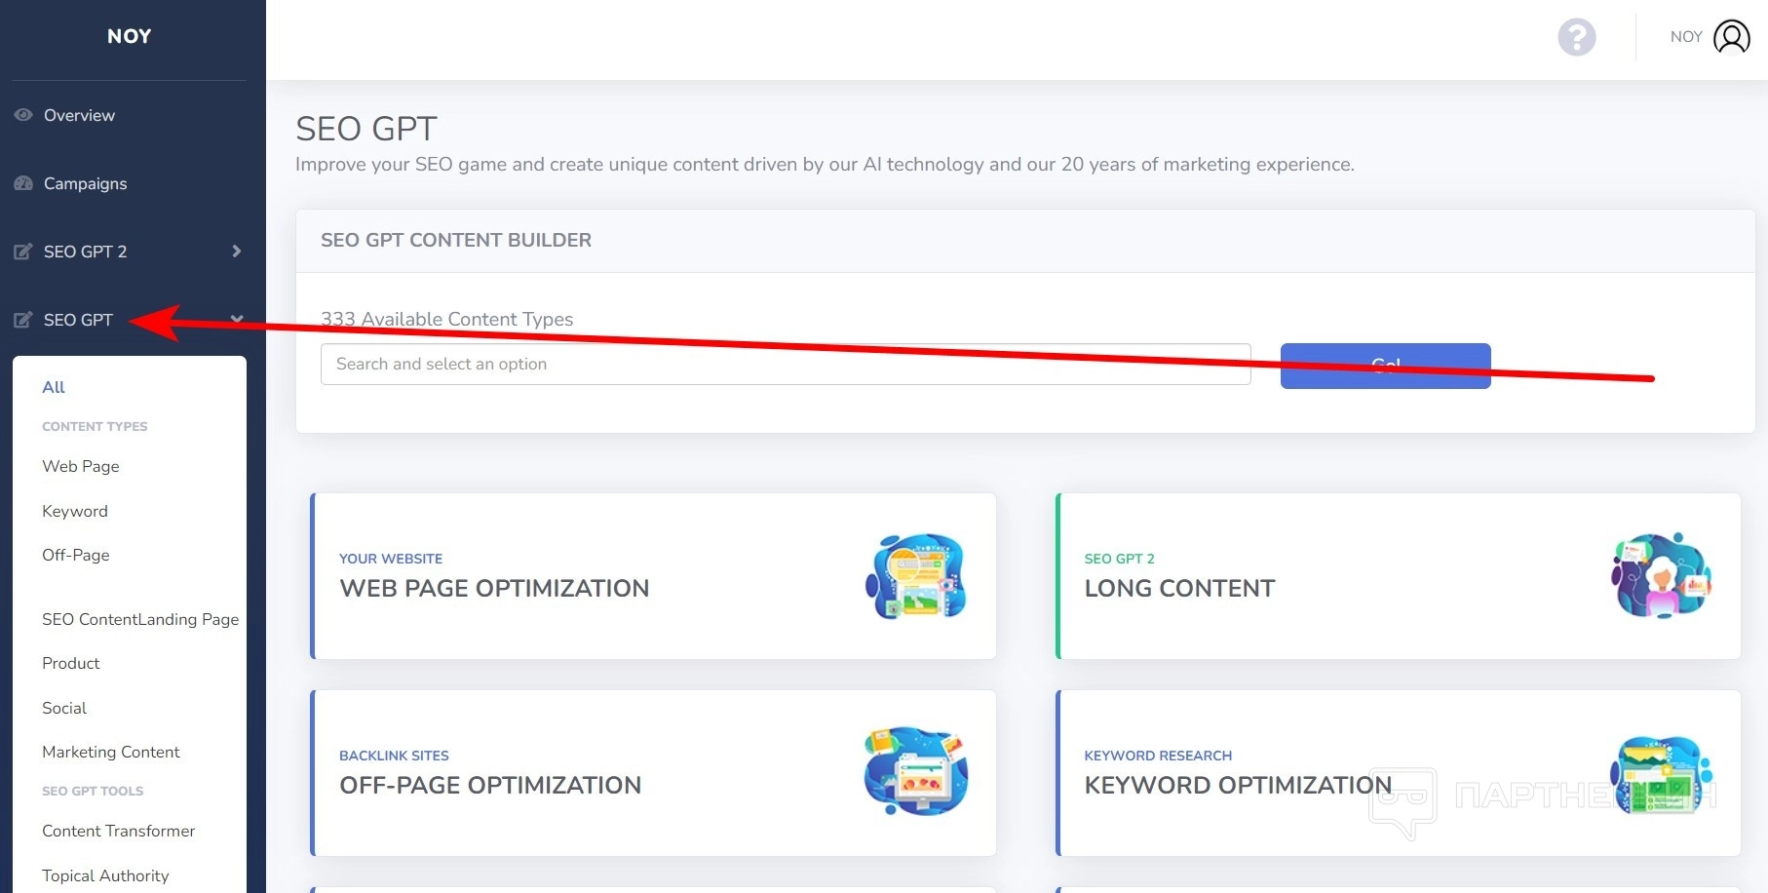
Task: Open the Long Content card title
Action: click(1179, 588)
